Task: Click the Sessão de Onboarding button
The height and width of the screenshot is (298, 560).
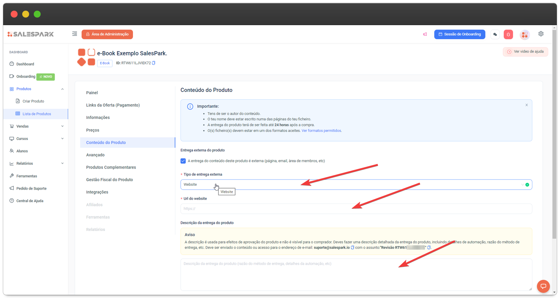Action: tap(460, 34)
